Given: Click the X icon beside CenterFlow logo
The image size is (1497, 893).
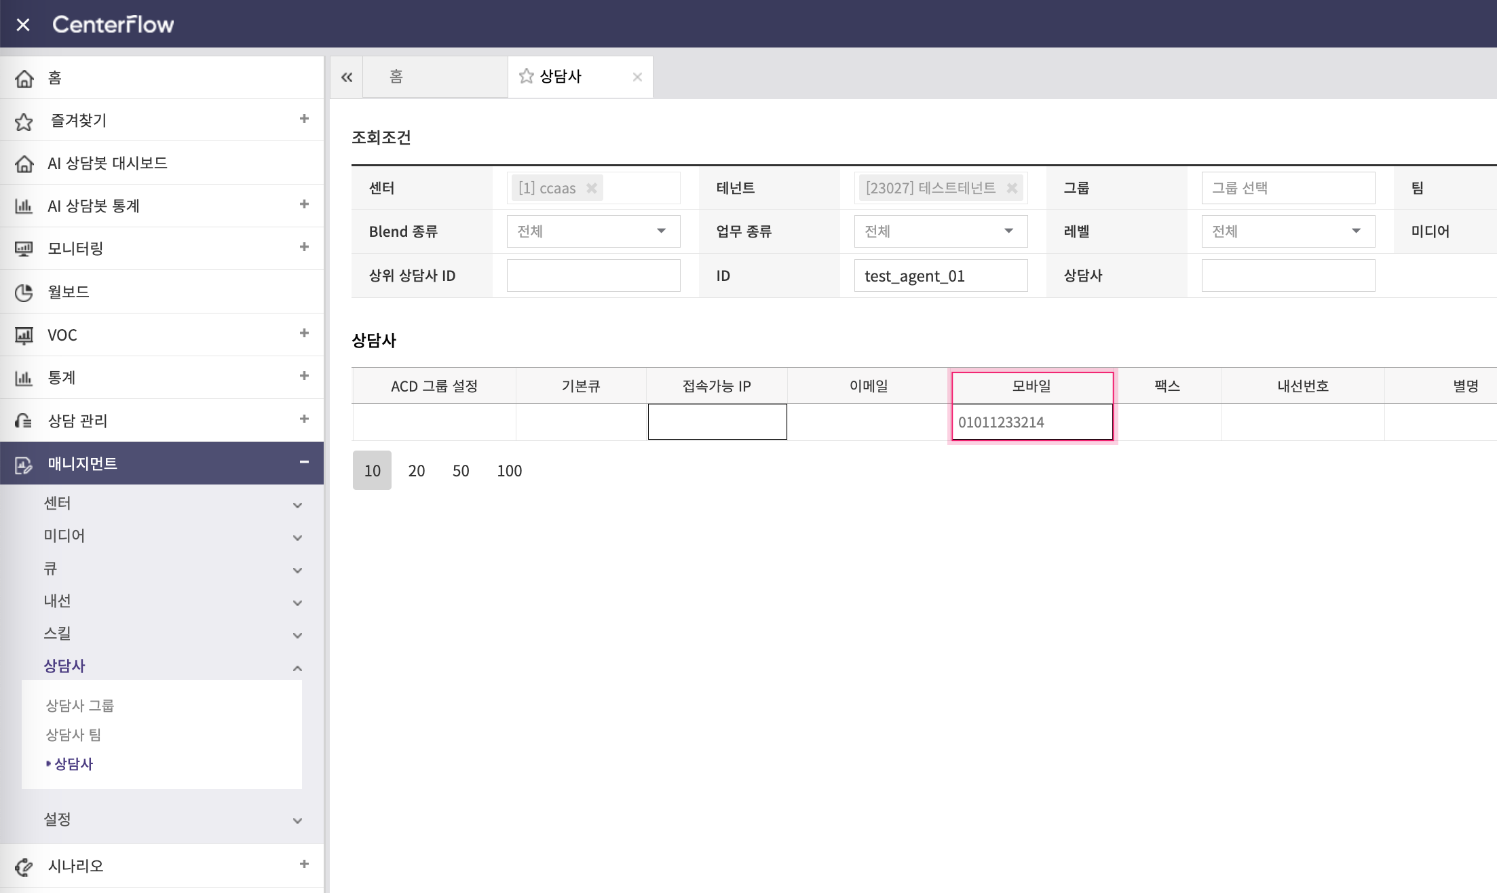Looking at the screenshot, I should [x=23, y=24].
